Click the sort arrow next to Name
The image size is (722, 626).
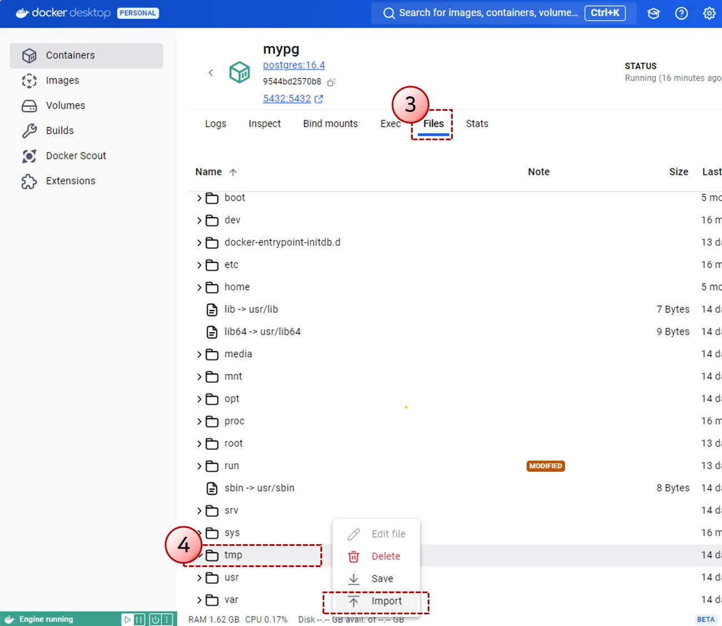(x=233, y=172)
